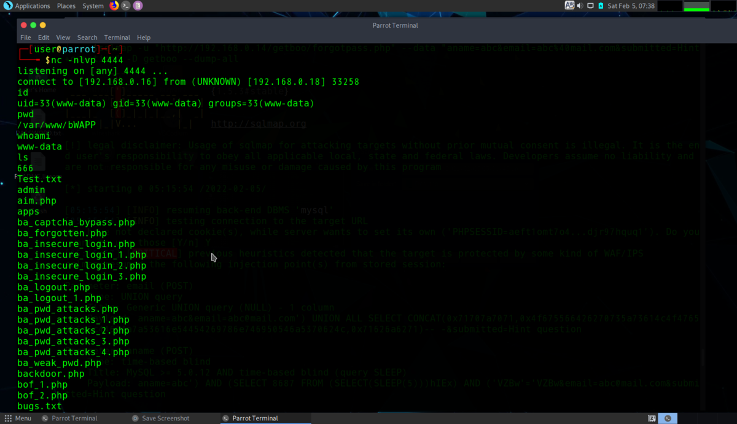
Task: Open the Places menu
Action: tap(66, 6)
